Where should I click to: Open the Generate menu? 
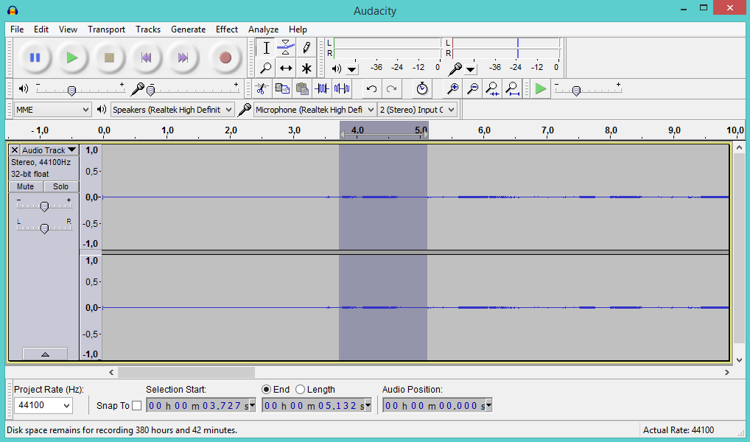(188, 29)
